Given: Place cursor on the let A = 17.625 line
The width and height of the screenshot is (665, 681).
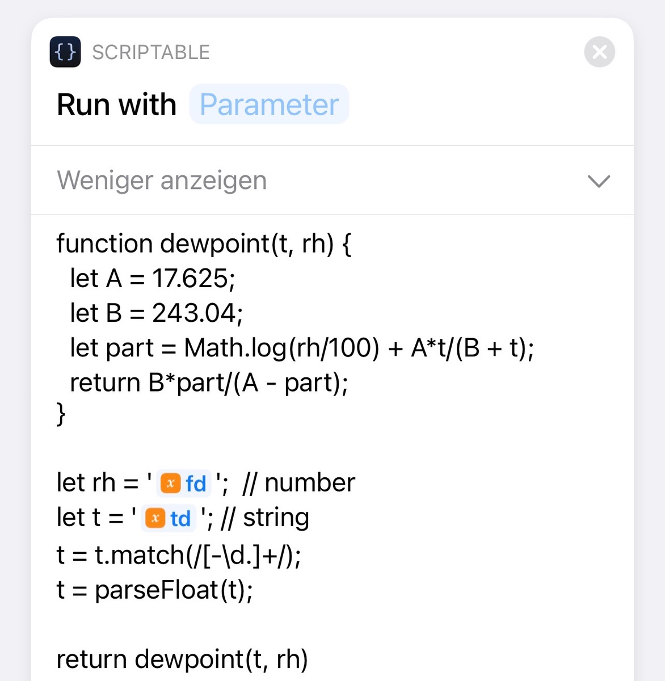Looking at the screenshot, I should [152, 279].
